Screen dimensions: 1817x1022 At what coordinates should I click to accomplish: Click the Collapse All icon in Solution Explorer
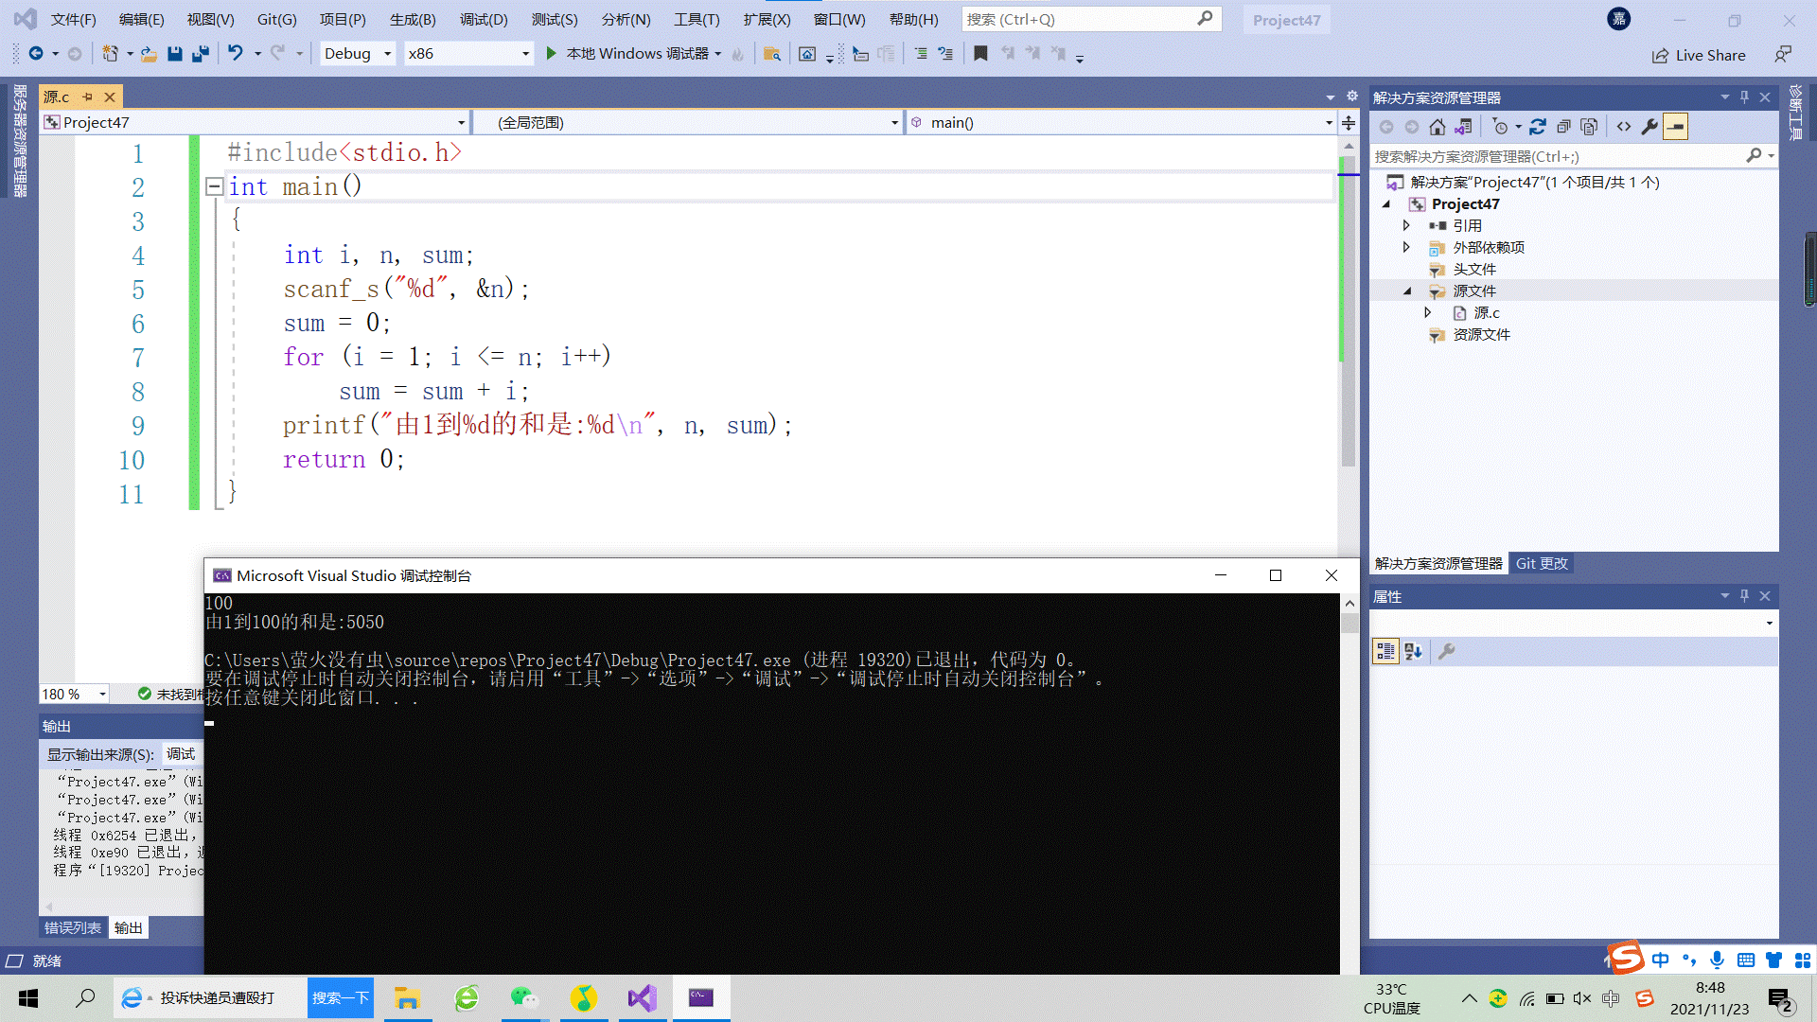(x=1563, y=127)
